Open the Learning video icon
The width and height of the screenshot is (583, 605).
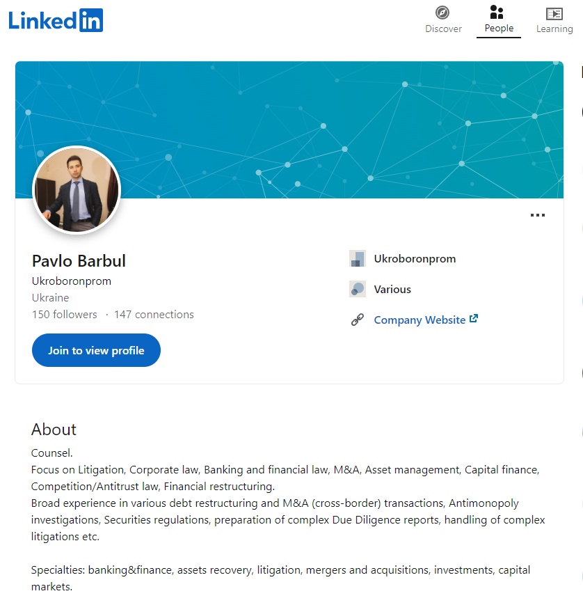pos(554,13)
